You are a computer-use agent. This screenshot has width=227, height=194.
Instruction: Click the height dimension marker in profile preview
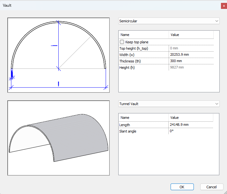click(x=54, y=46)
